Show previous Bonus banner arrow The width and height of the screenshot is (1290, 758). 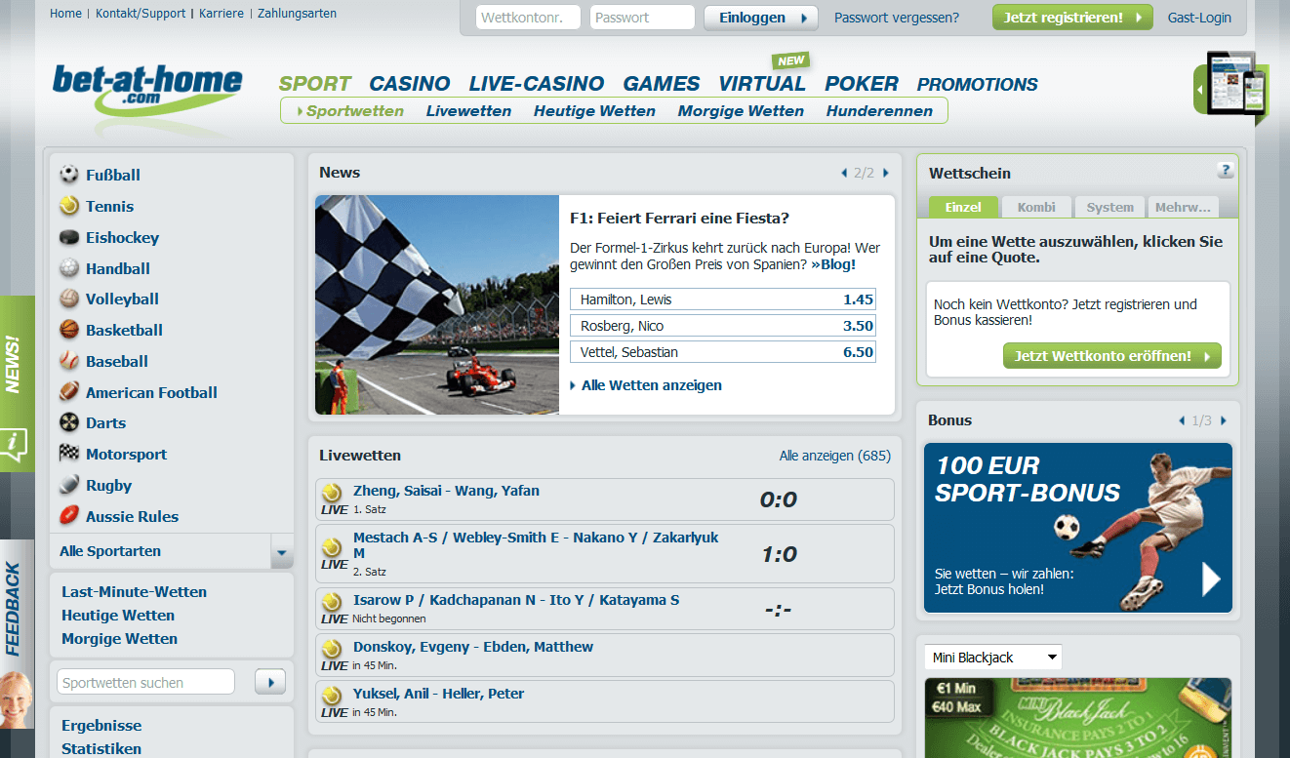point(1183,420)
